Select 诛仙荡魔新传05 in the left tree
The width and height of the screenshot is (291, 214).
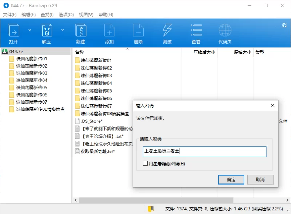32,88
